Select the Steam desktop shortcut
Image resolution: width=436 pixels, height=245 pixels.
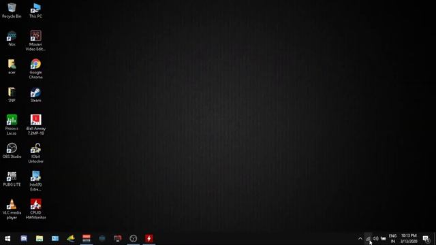click(35, 95)
